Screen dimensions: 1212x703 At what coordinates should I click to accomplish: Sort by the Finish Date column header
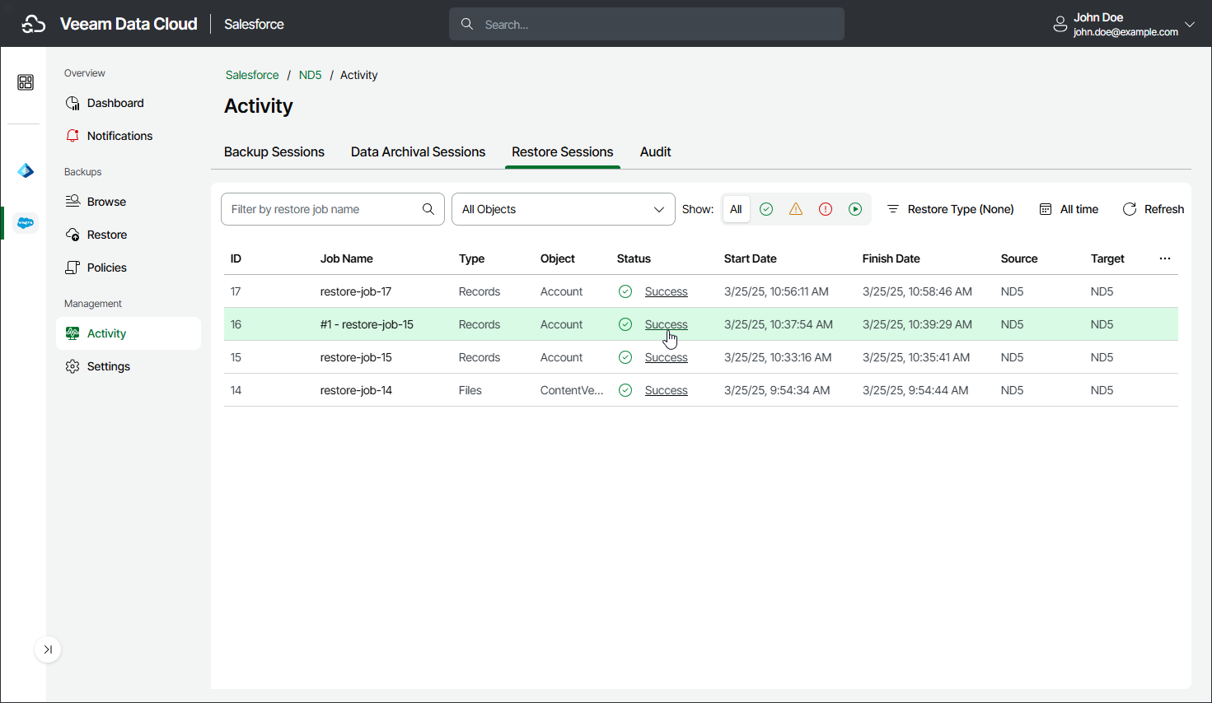tap(891, 258)
